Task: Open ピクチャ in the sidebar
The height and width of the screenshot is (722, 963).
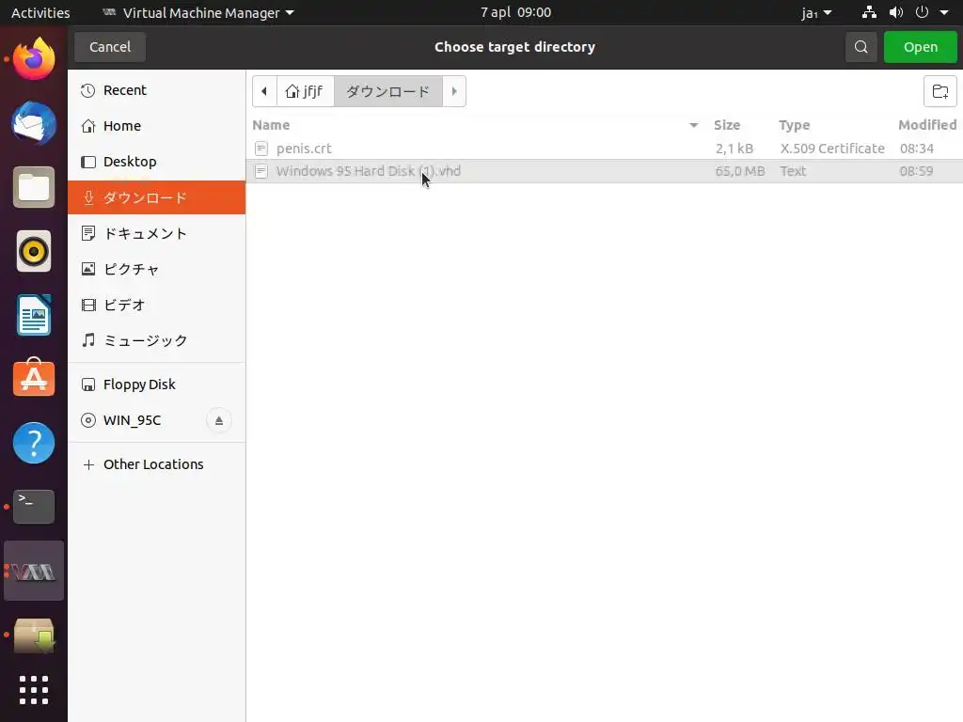Action: pos(157,269)
